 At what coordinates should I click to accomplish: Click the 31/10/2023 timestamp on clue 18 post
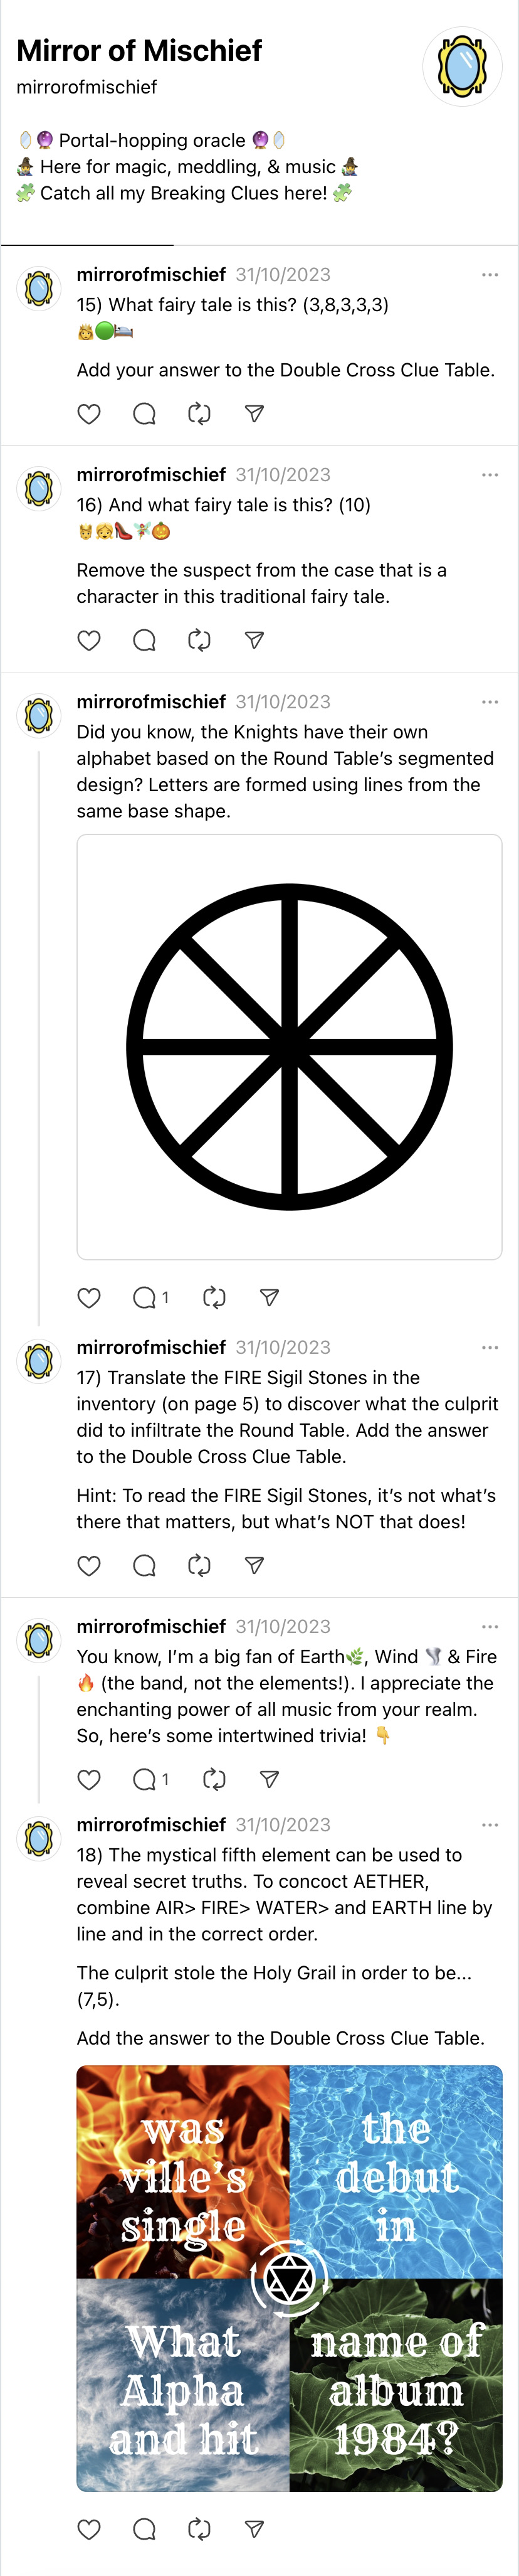tap(283, 1825)
